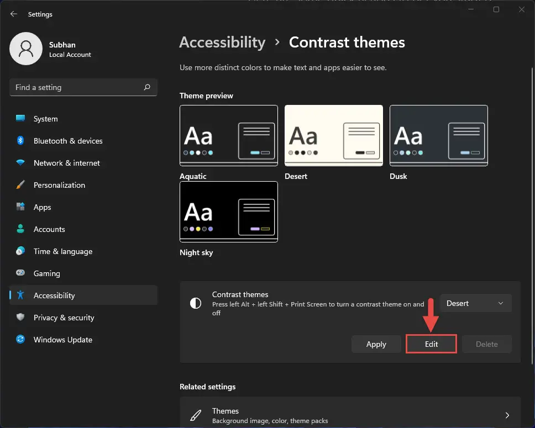The image size is (535, 428).
Task: Click the Find a setting search box
Action: pyautogui.click(x=83, y=87)
